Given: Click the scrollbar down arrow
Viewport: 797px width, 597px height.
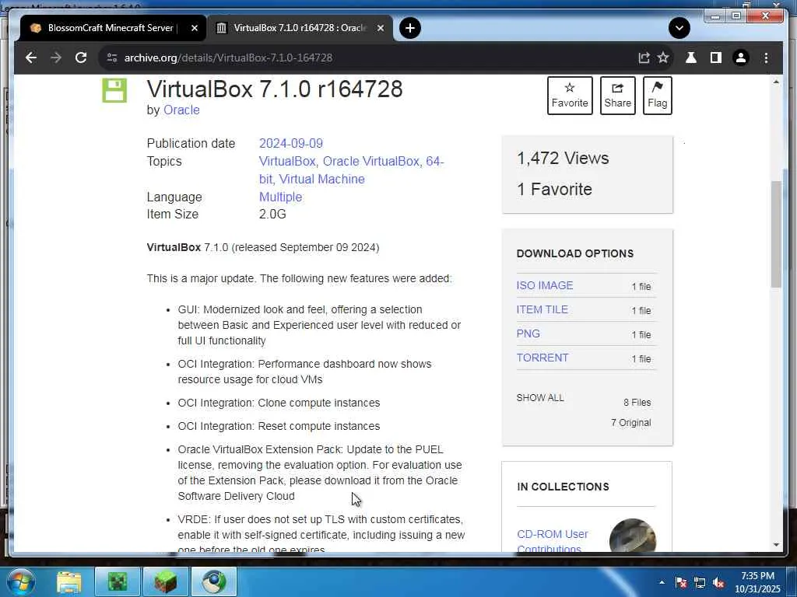Looking at the screenshot, I should pos(776,545).
